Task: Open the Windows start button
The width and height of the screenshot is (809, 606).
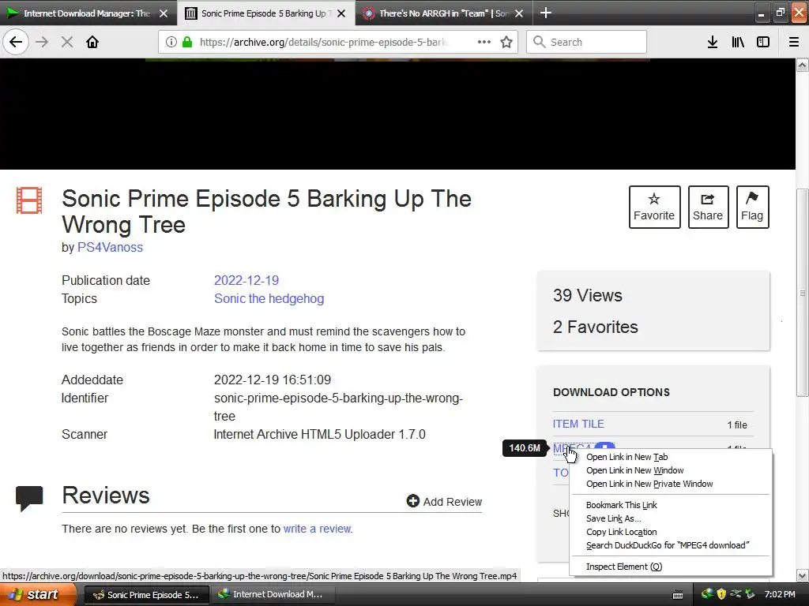Action: pos(38,594)
